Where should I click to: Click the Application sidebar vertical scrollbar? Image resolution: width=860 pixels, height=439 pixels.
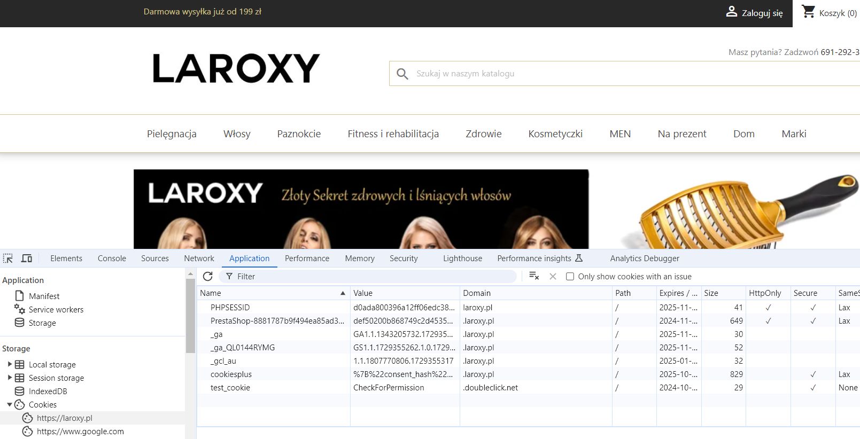click(190, 315)
